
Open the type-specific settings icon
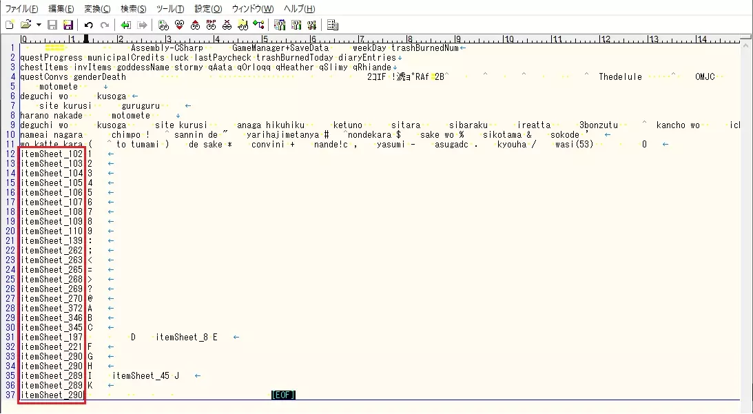(x=296, y=25)
